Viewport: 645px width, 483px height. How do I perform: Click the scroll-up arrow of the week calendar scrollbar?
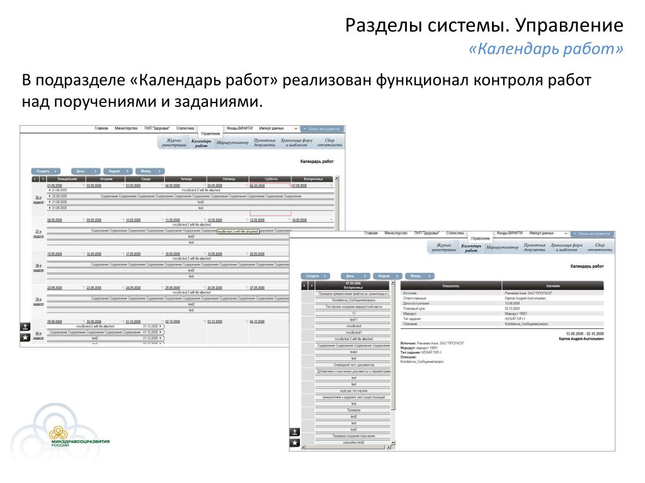click(337, 178)
